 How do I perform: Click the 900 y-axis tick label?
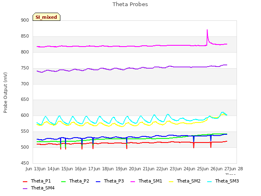coord(25,20)
